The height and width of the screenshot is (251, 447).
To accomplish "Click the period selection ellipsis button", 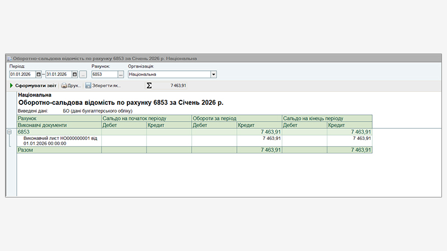I will tap(83, 74).
